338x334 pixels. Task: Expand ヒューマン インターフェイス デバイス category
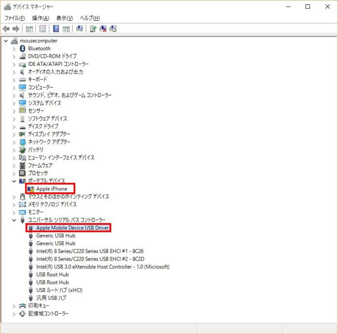(x=14, y=158)
